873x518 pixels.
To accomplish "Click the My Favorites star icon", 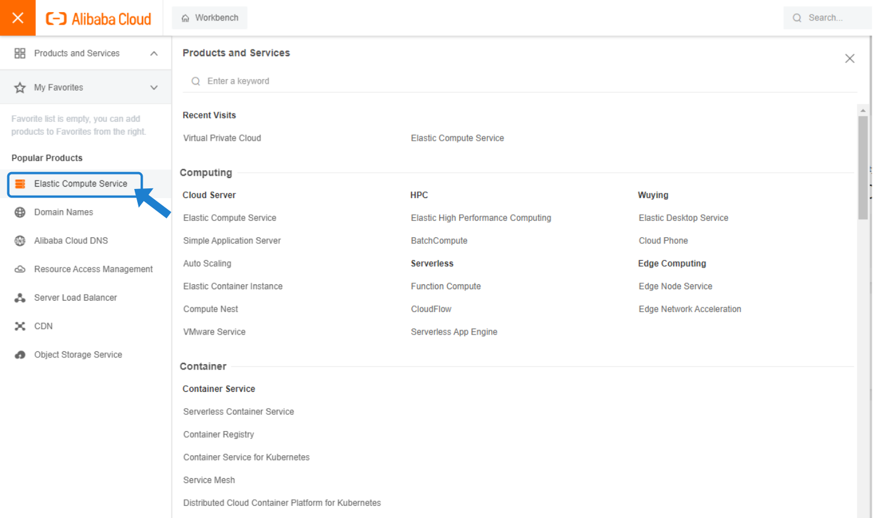I will click(x=20, y=88).
